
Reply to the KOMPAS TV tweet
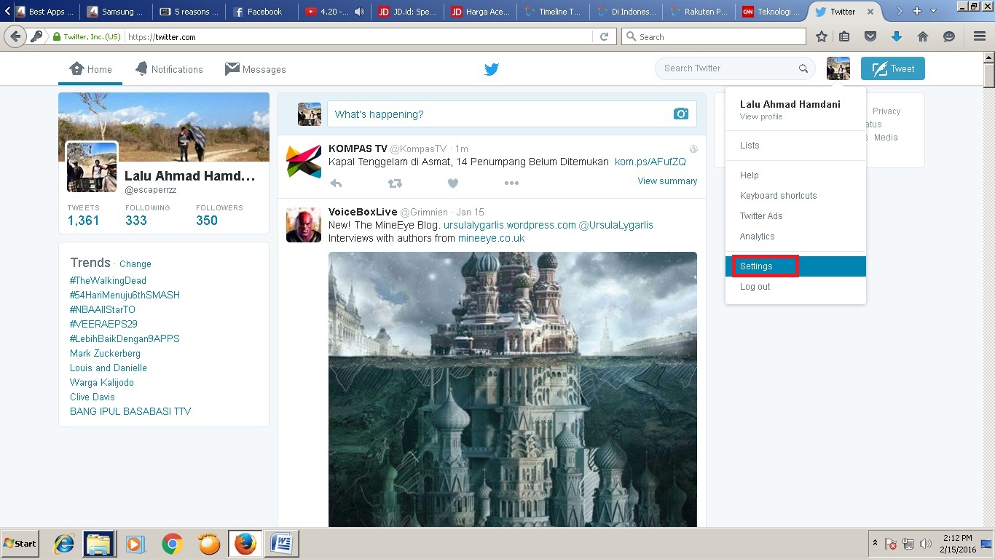[336, 183]
